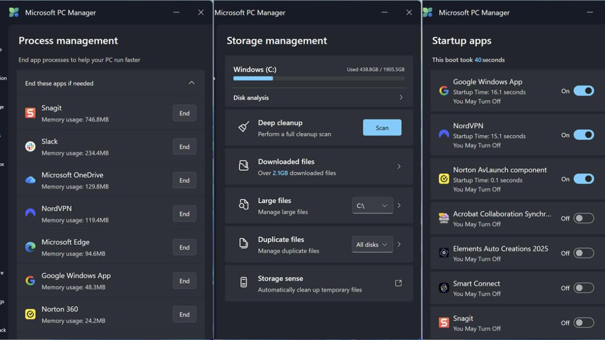Click the Duplicate files icon

tap(244, 244)
